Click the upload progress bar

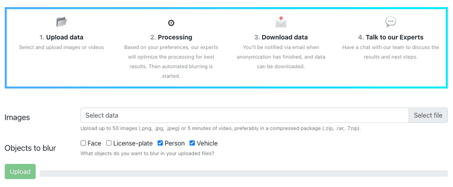[x=243, y=174]
